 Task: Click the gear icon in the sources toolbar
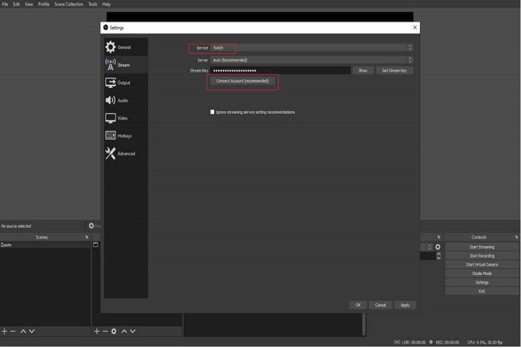pos(114,331)
